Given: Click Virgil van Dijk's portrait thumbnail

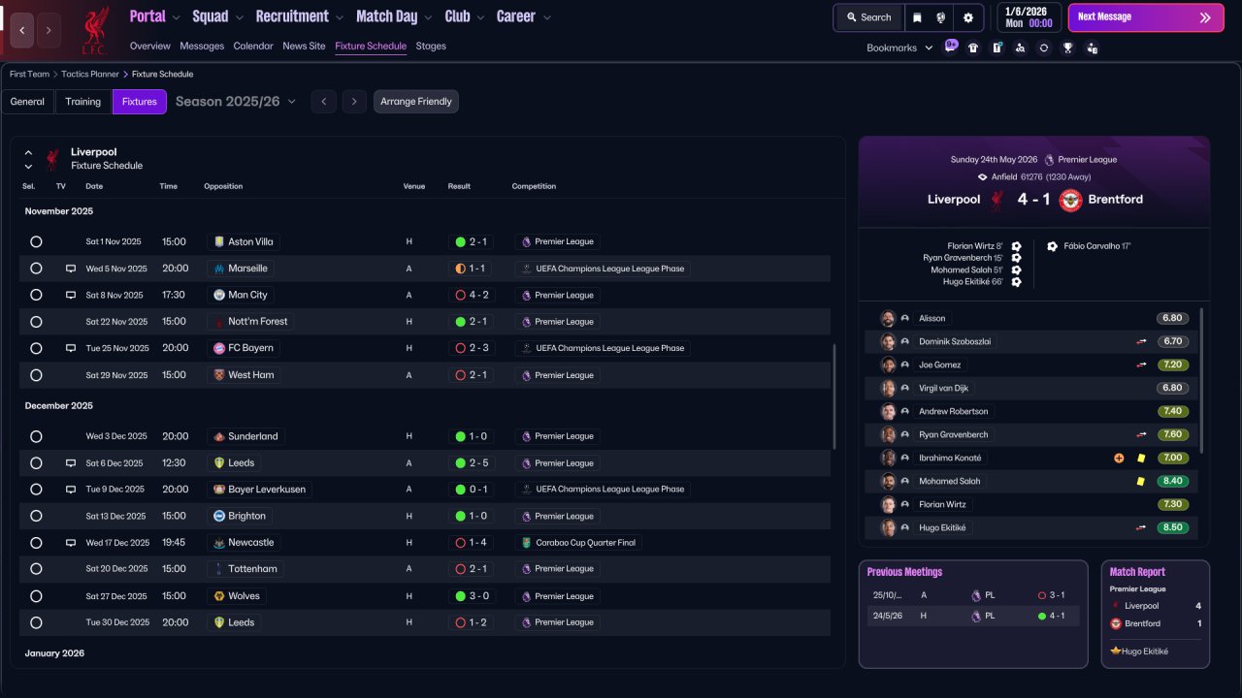Looking at the screenshot, I should click(x=888, y=388).
